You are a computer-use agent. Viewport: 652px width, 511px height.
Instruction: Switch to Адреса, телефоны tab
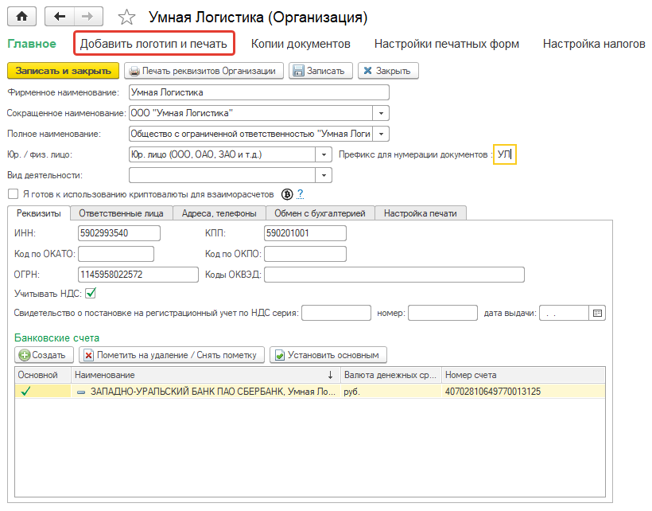tap(219, 213)
